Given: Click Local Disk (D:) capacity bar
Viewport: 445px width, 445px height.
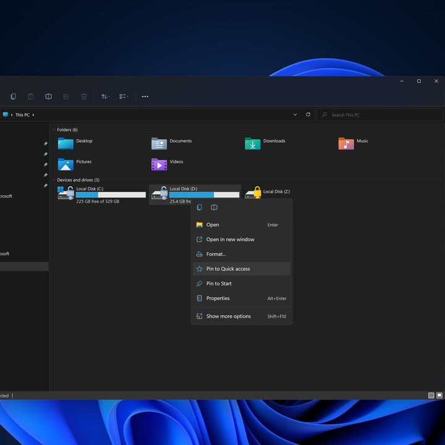Looking at the screenshot, I should 204,195.
